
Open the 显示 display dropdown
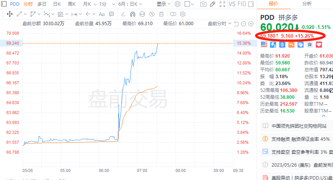tap(164, 4)
